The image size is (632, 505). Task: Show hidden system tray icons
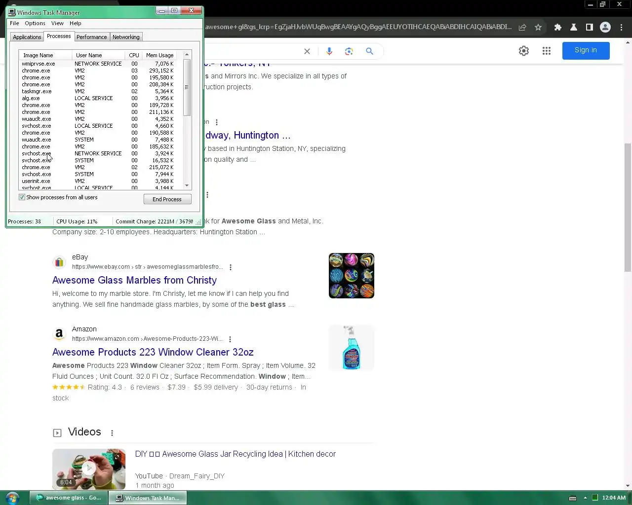coord(585,498)
